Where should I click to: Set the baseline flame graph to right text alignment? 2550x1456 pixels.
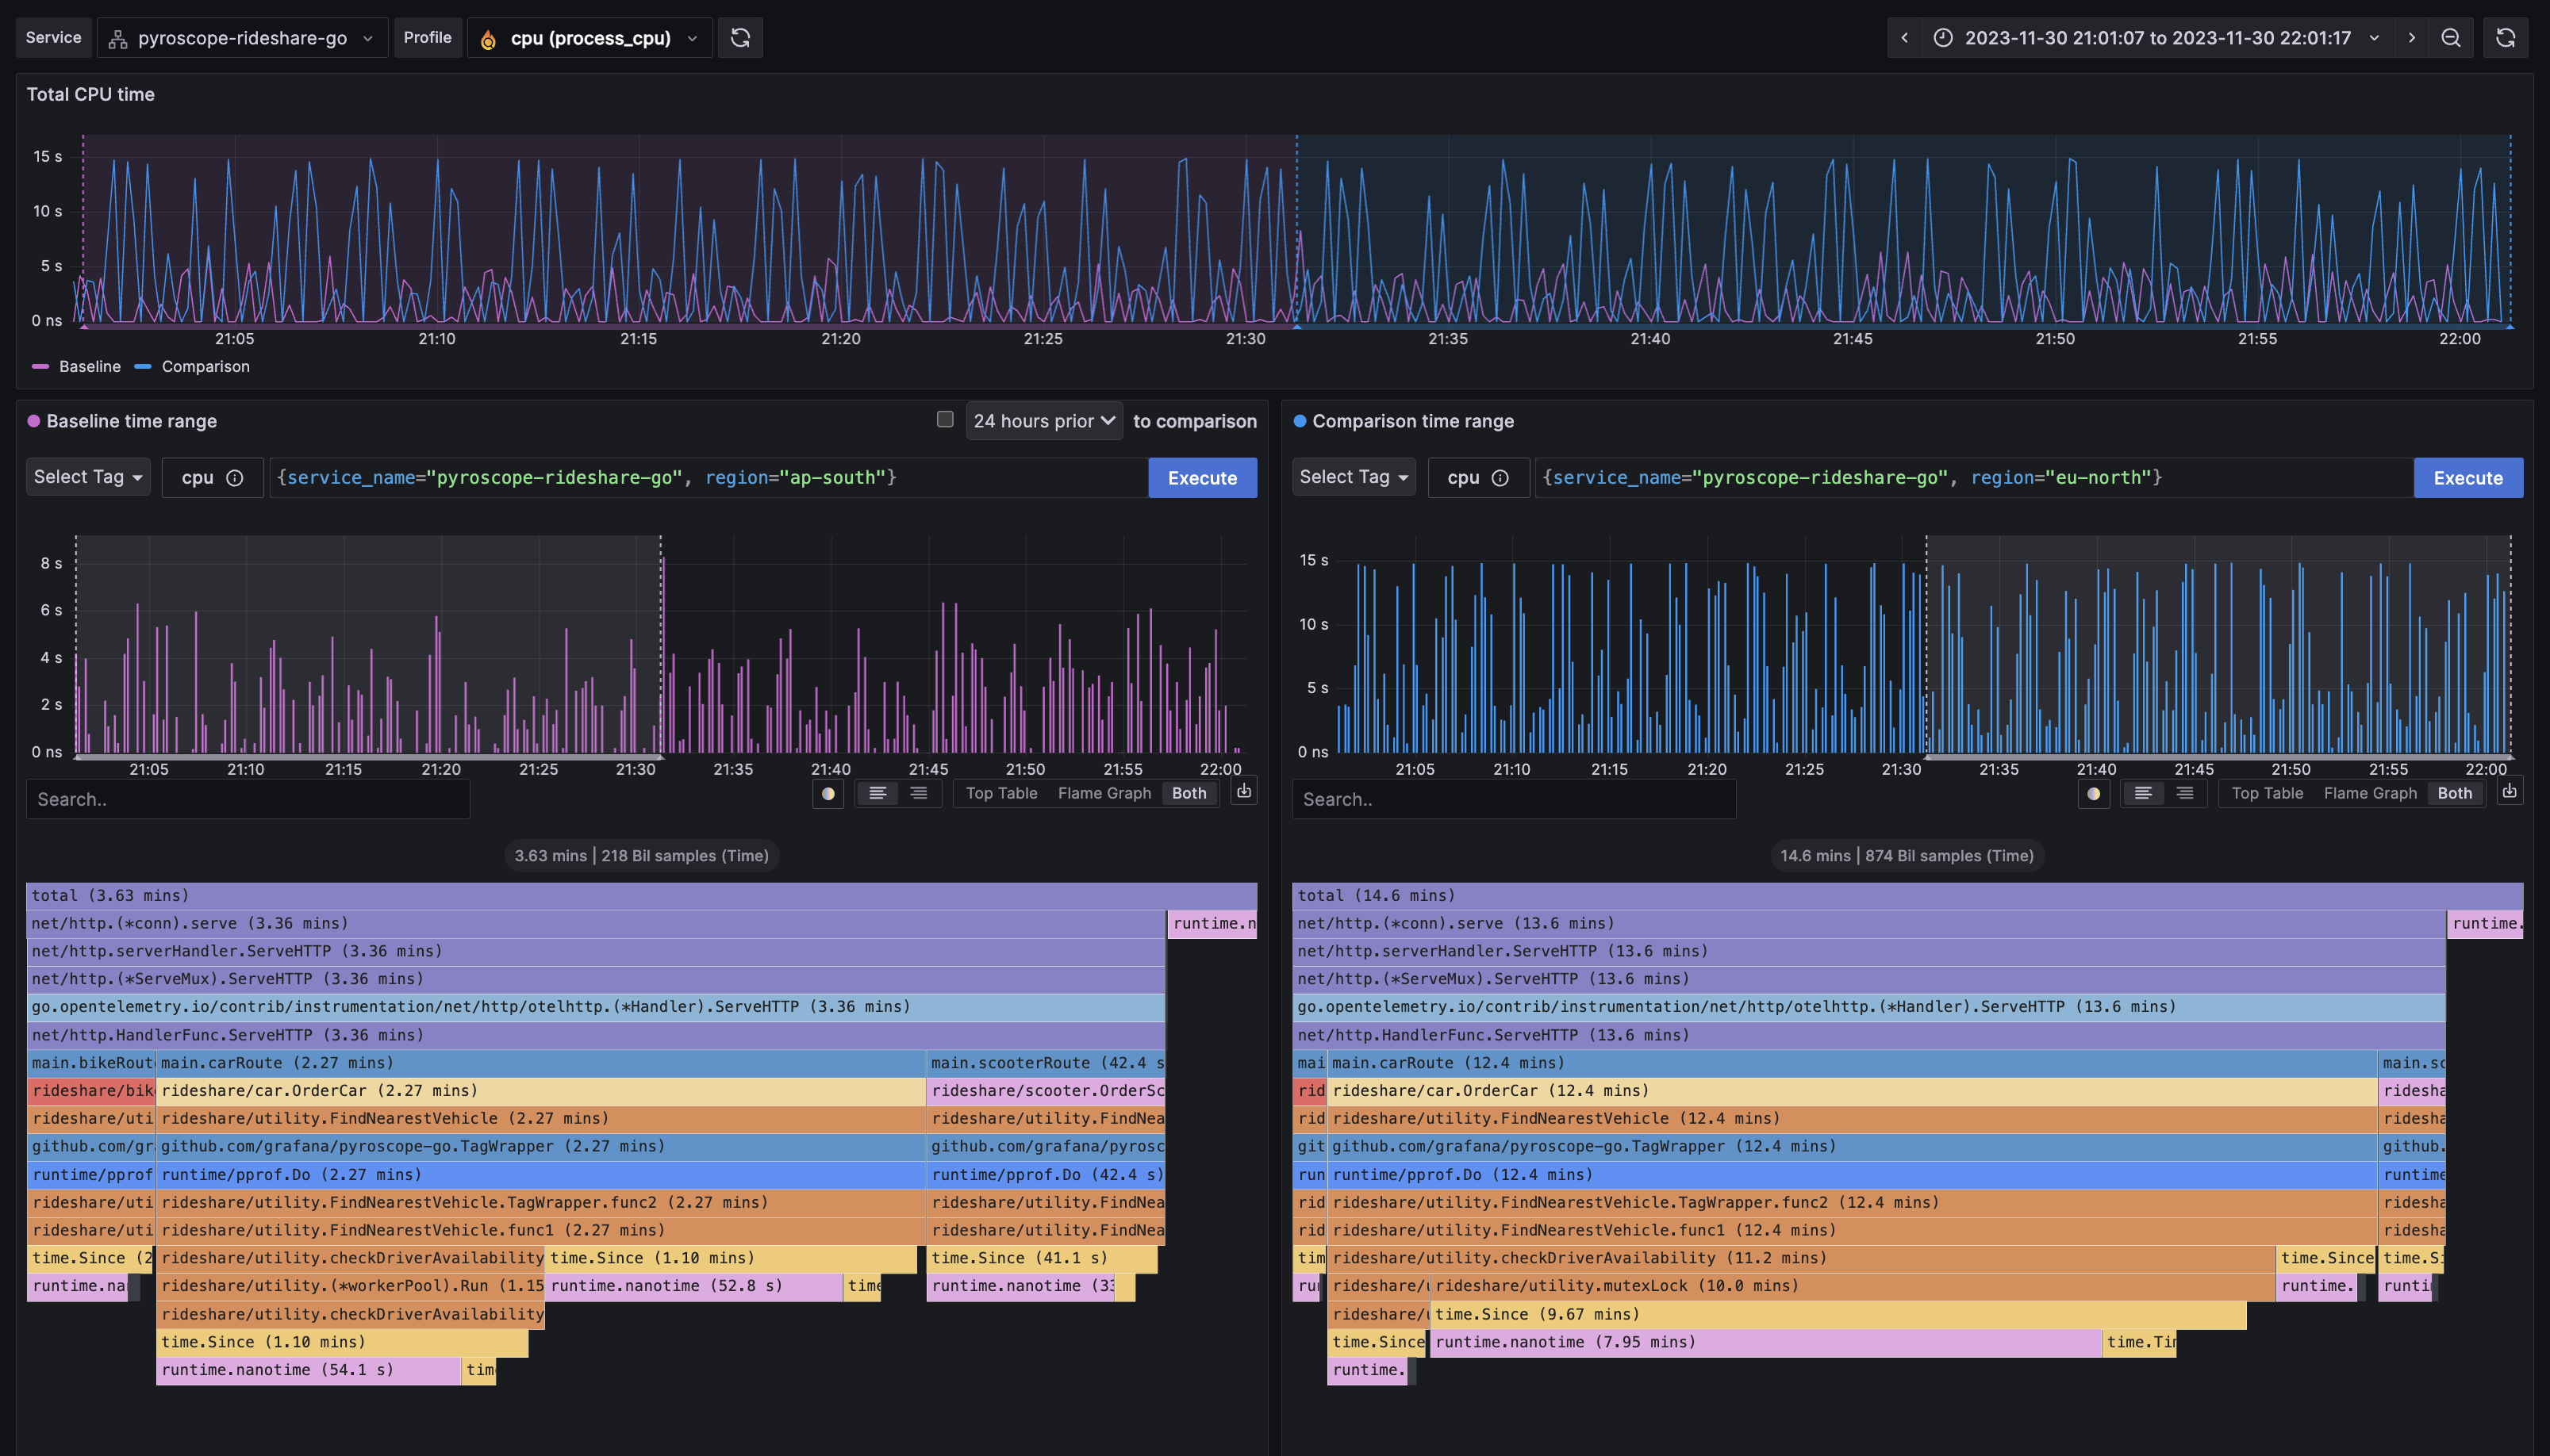point(918,793)
